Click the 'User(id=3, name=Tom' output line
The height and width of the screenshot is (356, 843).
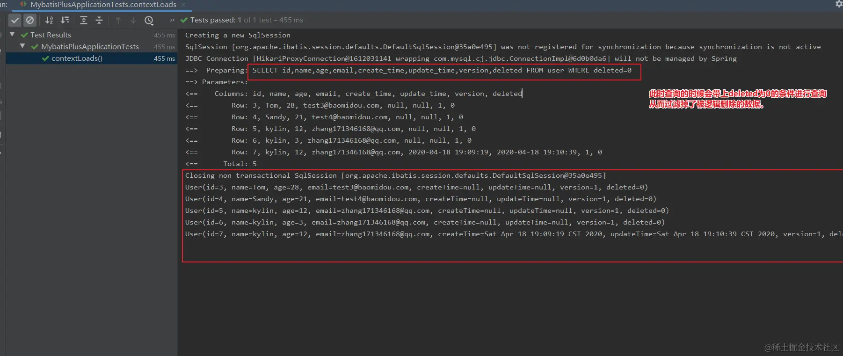point(416,187)
